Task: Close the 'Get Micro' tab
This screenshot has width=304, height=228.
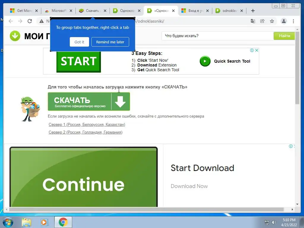Action: tap(37, 11)
